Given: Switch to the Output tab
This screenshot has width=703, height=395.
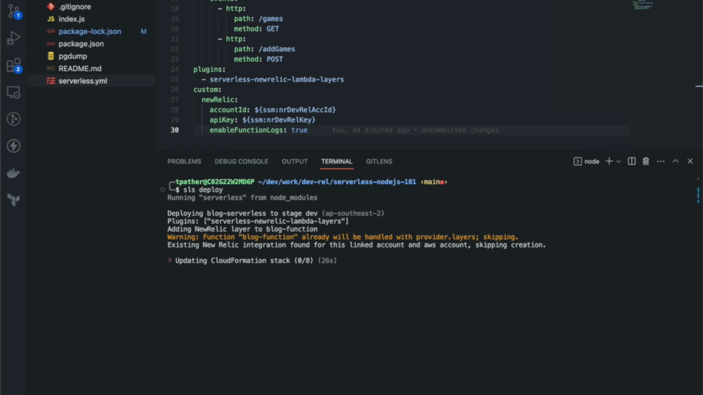Looking at the screenshot, I should (294, 161).
